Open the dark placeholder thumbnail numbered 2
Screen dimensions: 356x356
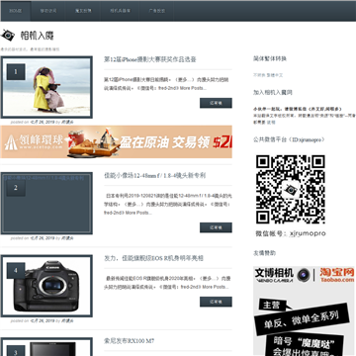pyautogui.click(x=46, y=204)
